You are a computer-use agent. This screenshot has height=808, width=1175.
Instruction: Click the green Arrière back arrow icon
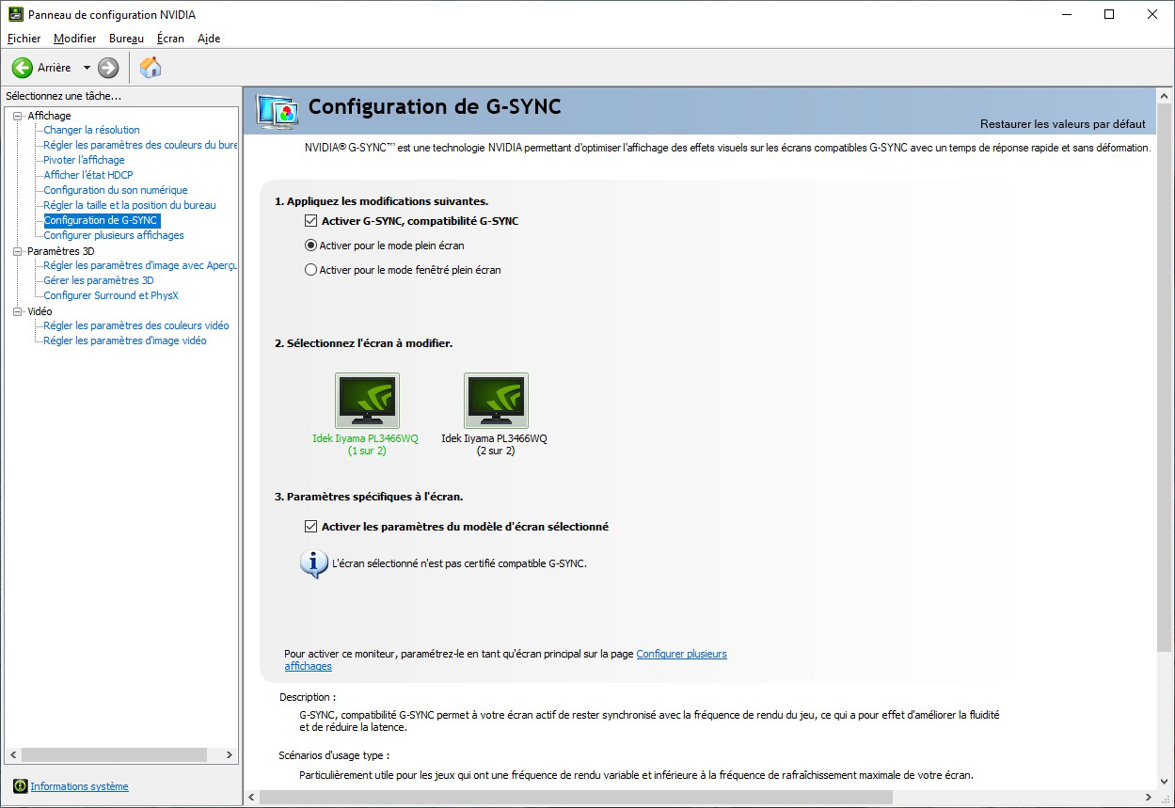[x=22, y=68]
